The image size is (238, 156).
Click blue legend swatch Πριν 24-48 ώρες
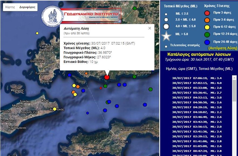207,42
